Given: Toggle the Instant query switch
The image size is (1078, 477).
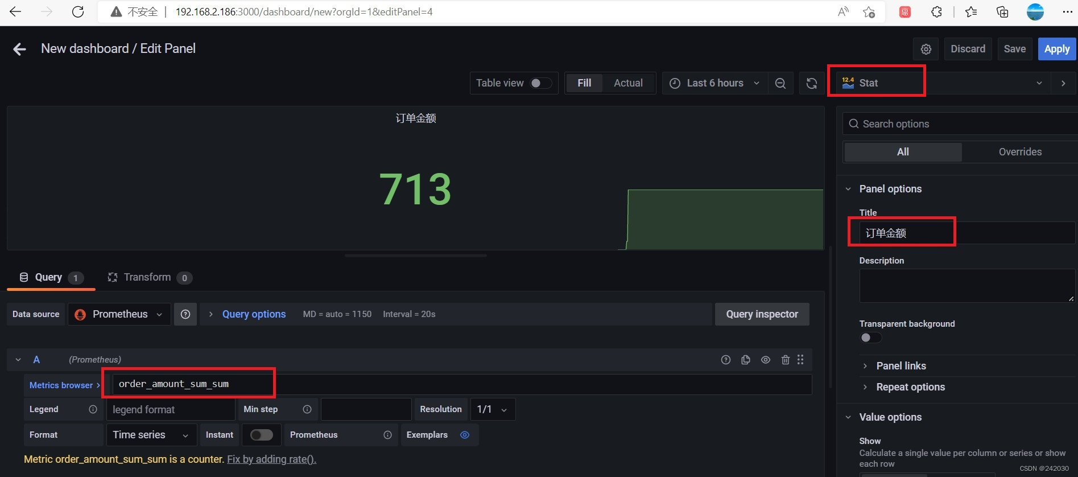Looking at the screenshot, I should (x=262, y=435).
